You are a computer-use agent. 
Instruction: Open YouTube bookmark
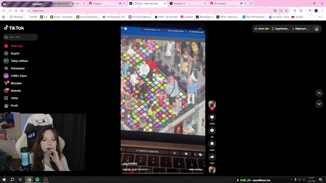coord(297,17)
